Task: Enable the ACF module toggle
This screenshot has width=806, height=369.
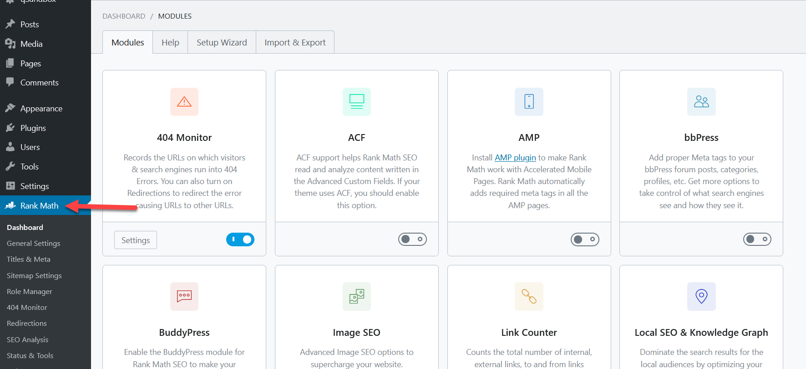Action: pyautogui.click(x=412, y=239)
